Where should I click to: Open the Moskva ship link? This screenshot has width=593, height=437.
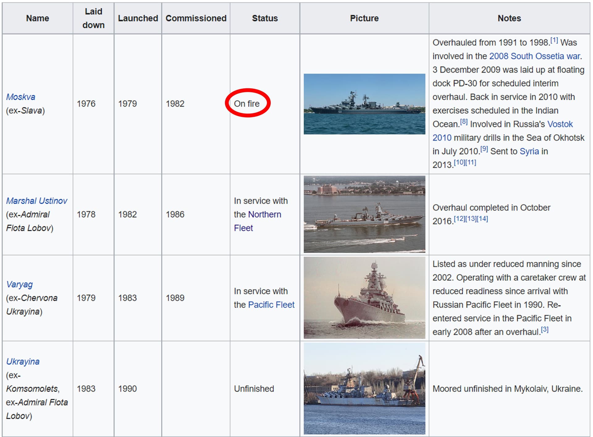[x=21, y=97]
